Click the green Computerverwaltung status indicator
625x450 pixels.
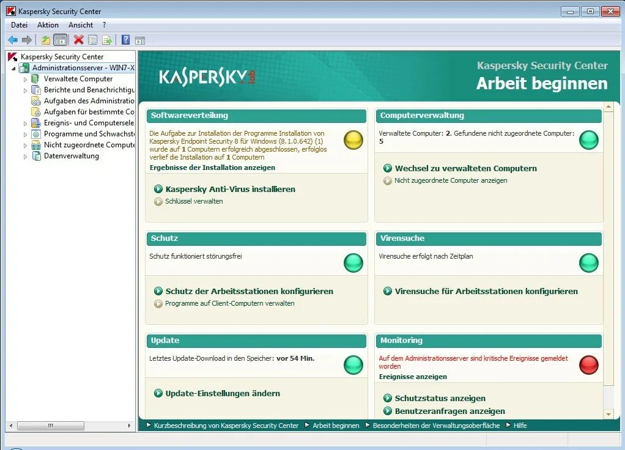589,140
